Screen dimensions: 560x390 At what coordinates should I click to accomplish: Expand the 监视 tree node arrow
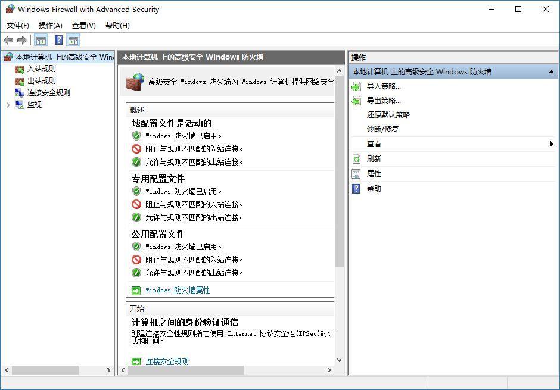tap(8, 105)
